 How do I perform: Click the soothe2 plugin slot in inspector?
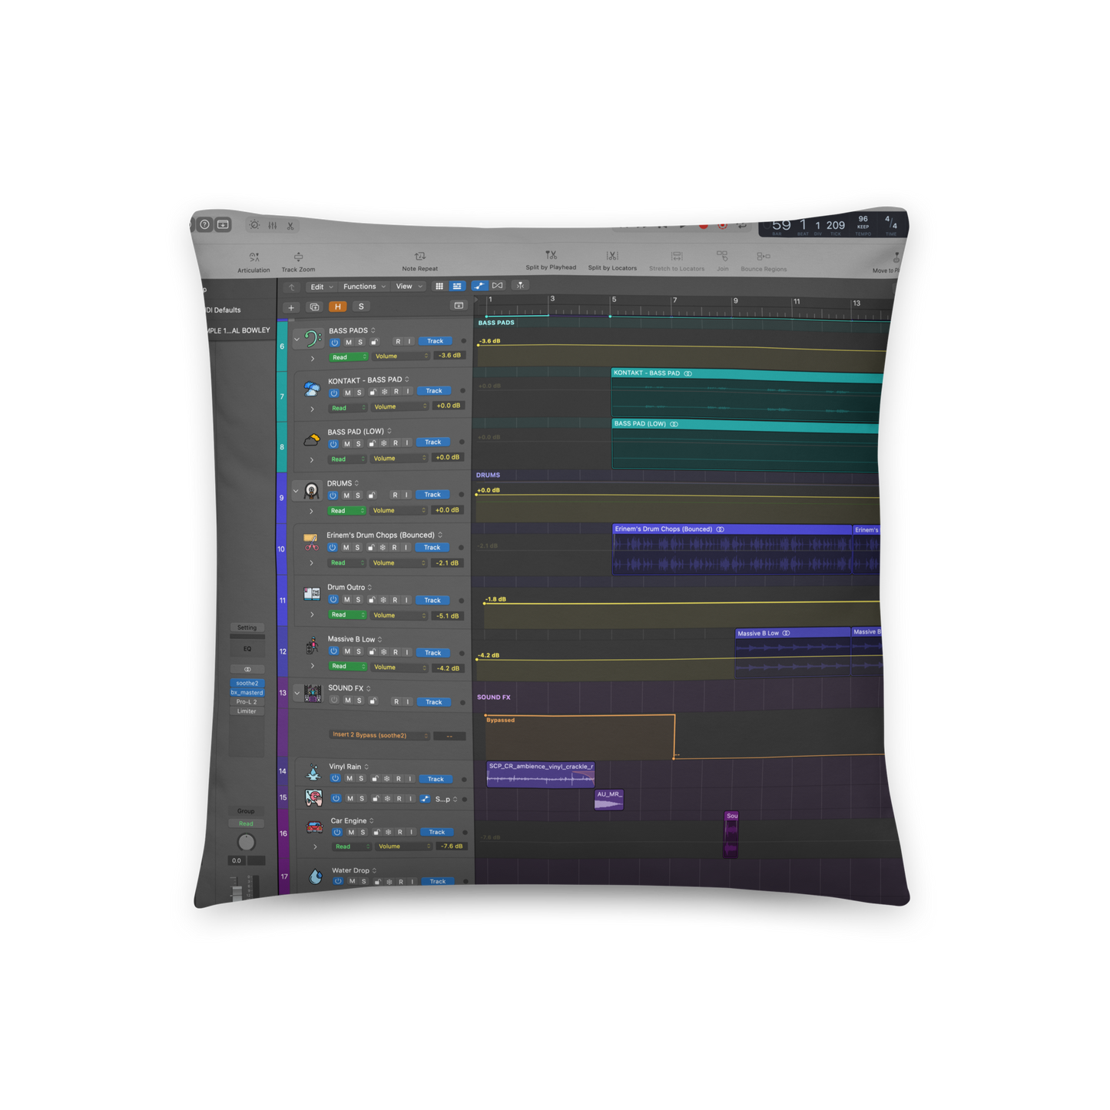click(x=247, y=683)
